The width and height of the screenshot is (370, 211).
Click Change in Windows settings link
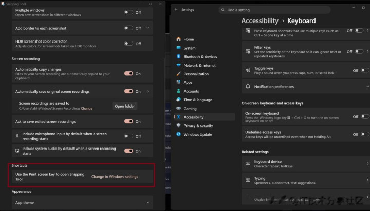115,177
